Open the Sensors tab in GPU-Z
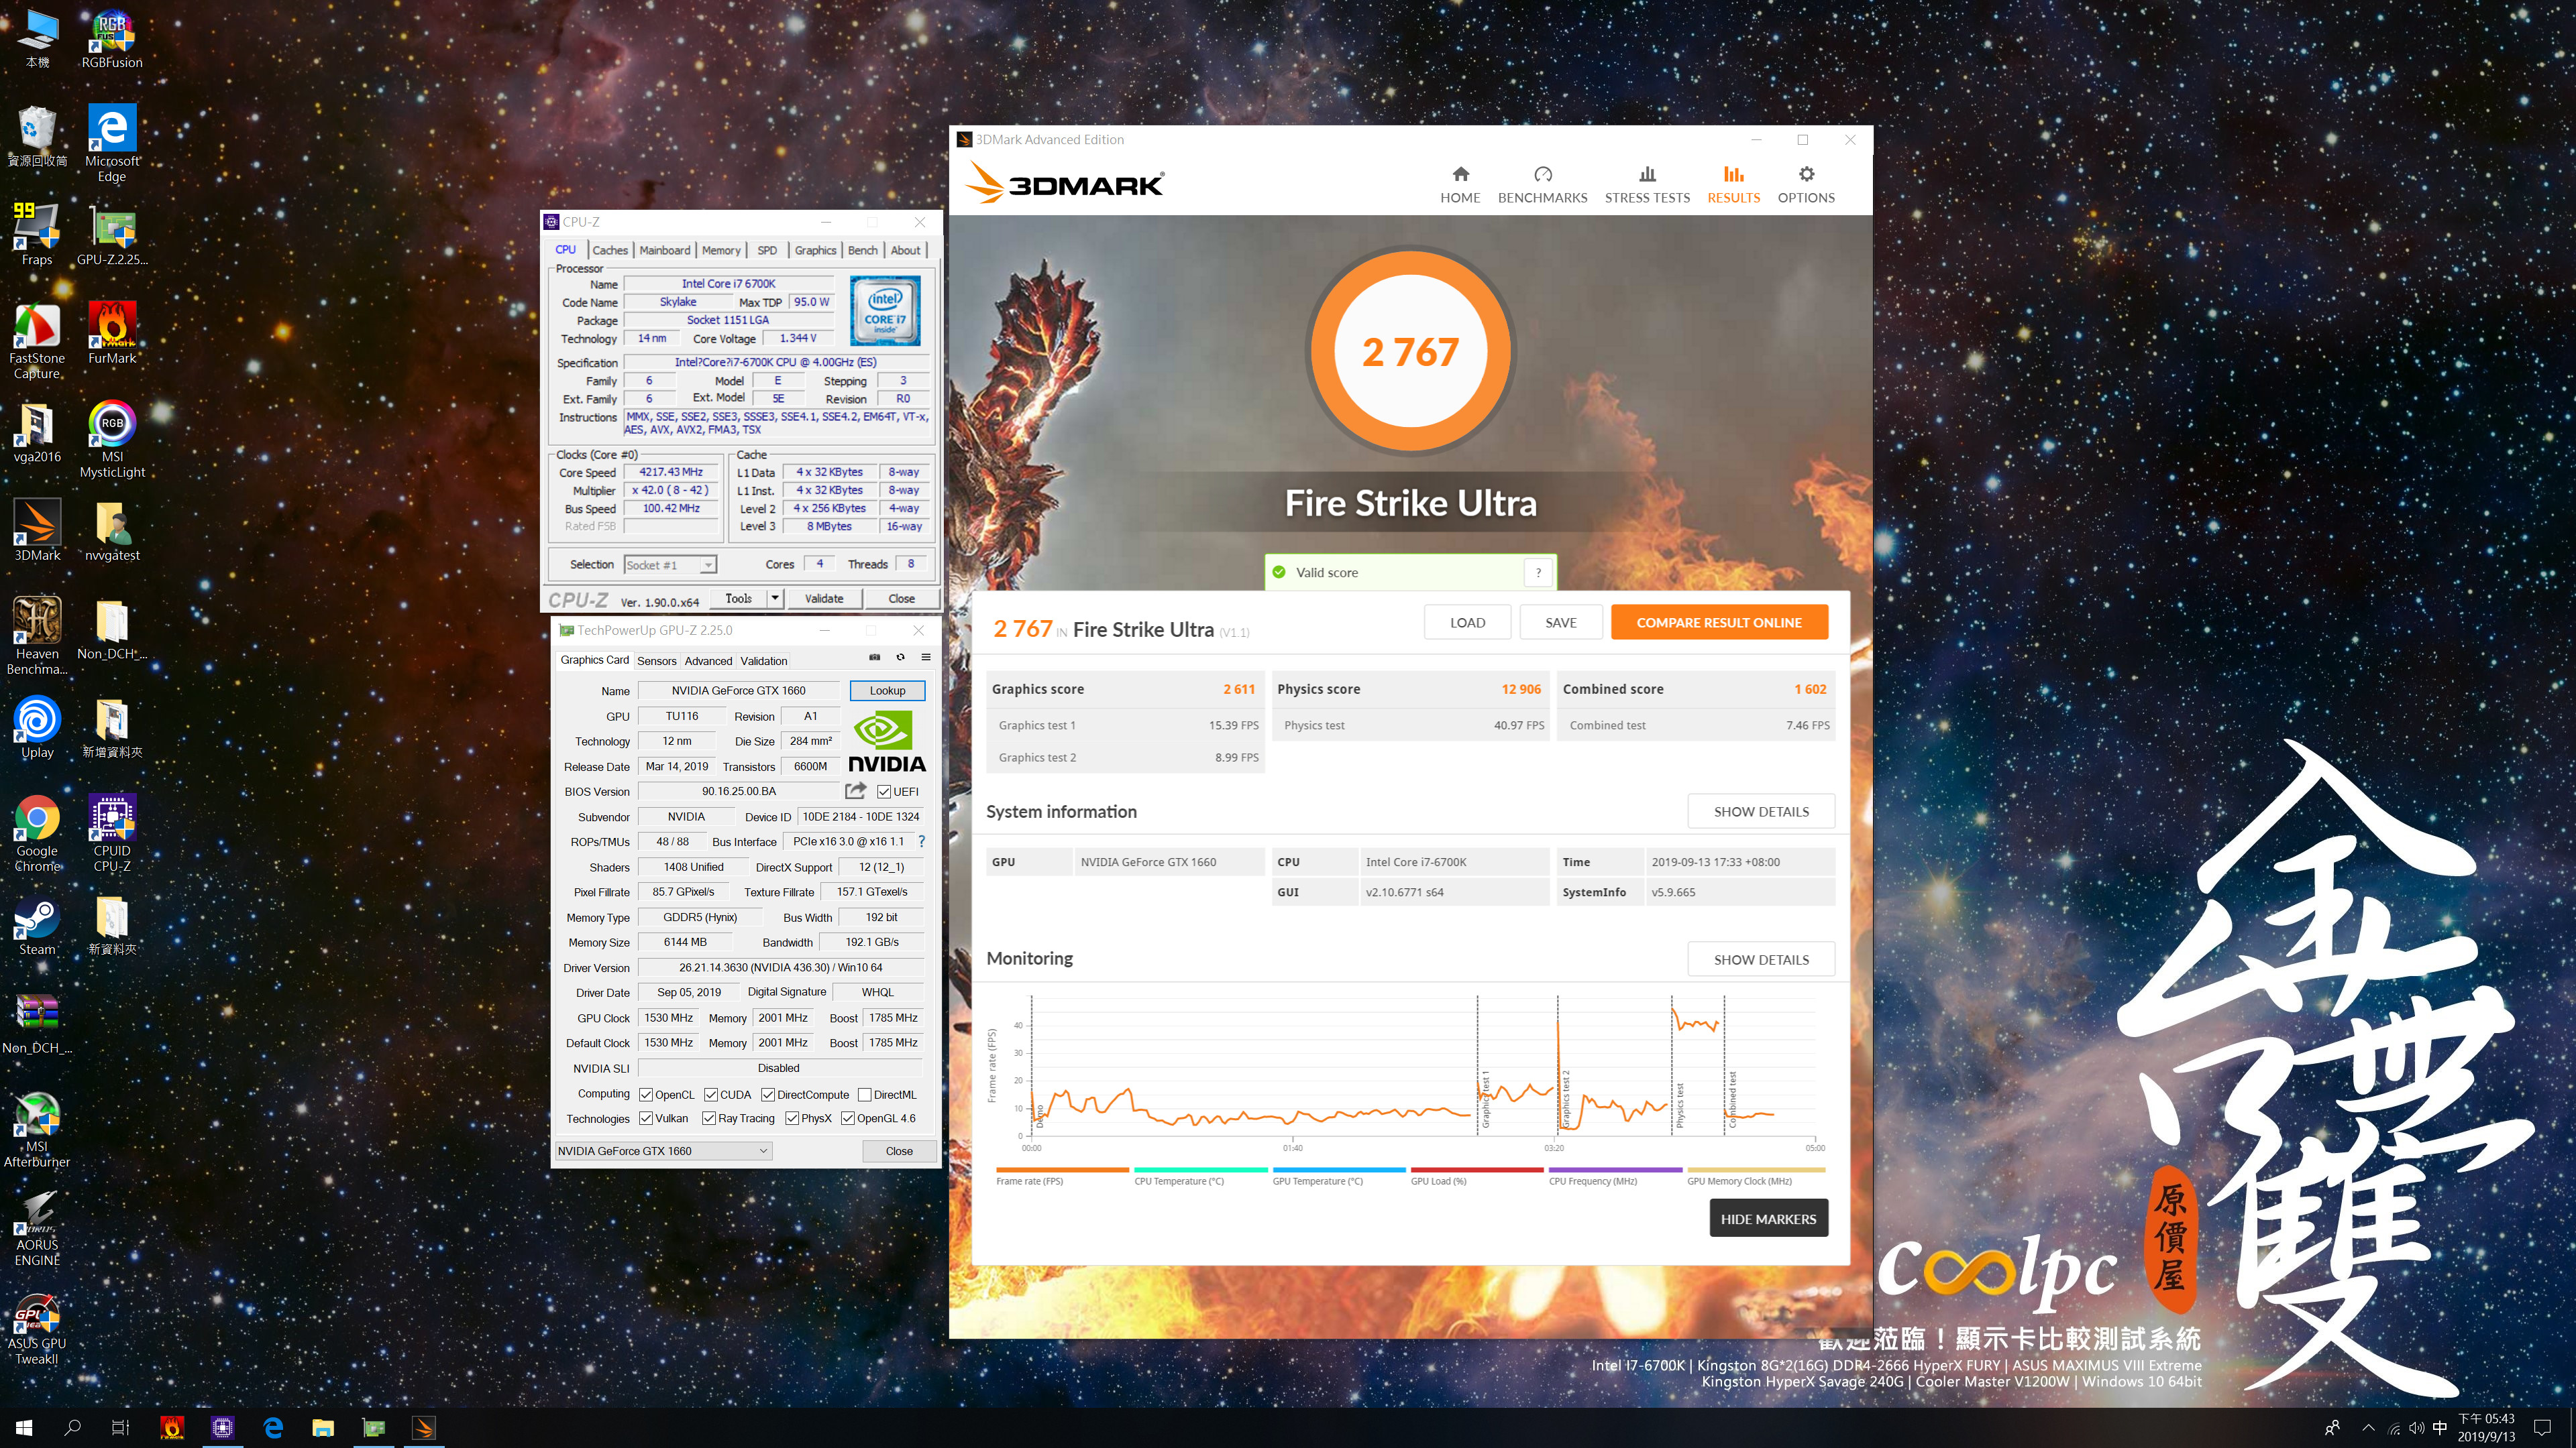The width and height of the screenshot is (2576, 1448). 657,660
